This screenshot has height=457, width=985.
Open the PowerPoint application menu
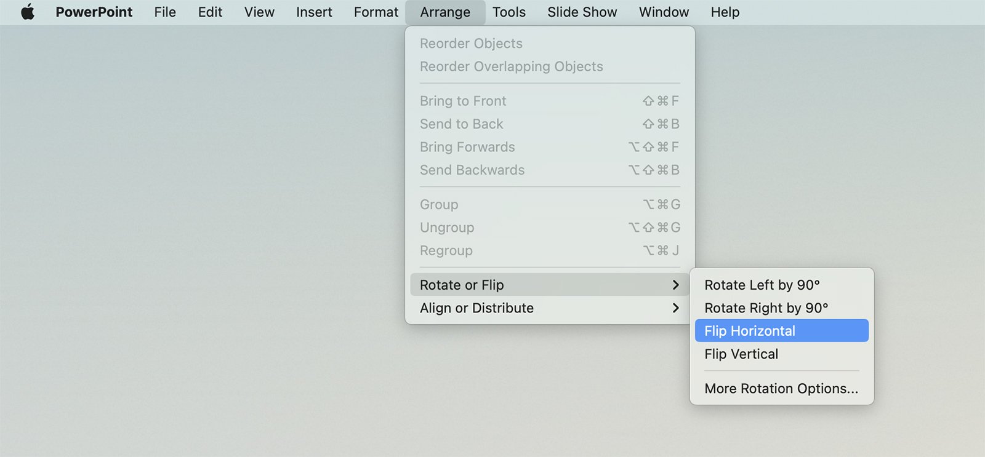click(x=94, y=12)
